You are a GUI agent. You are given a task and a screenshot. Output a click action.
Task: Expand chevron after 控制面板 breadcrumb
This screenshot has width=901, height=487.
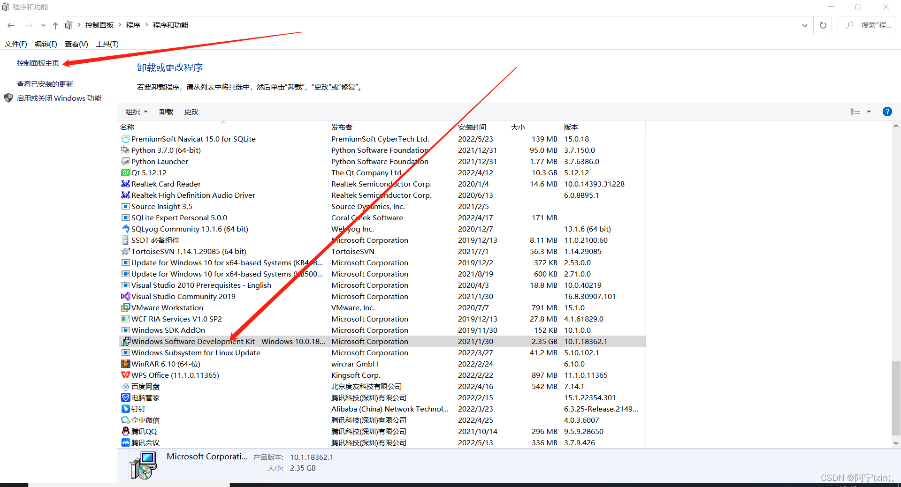point(120,25)
